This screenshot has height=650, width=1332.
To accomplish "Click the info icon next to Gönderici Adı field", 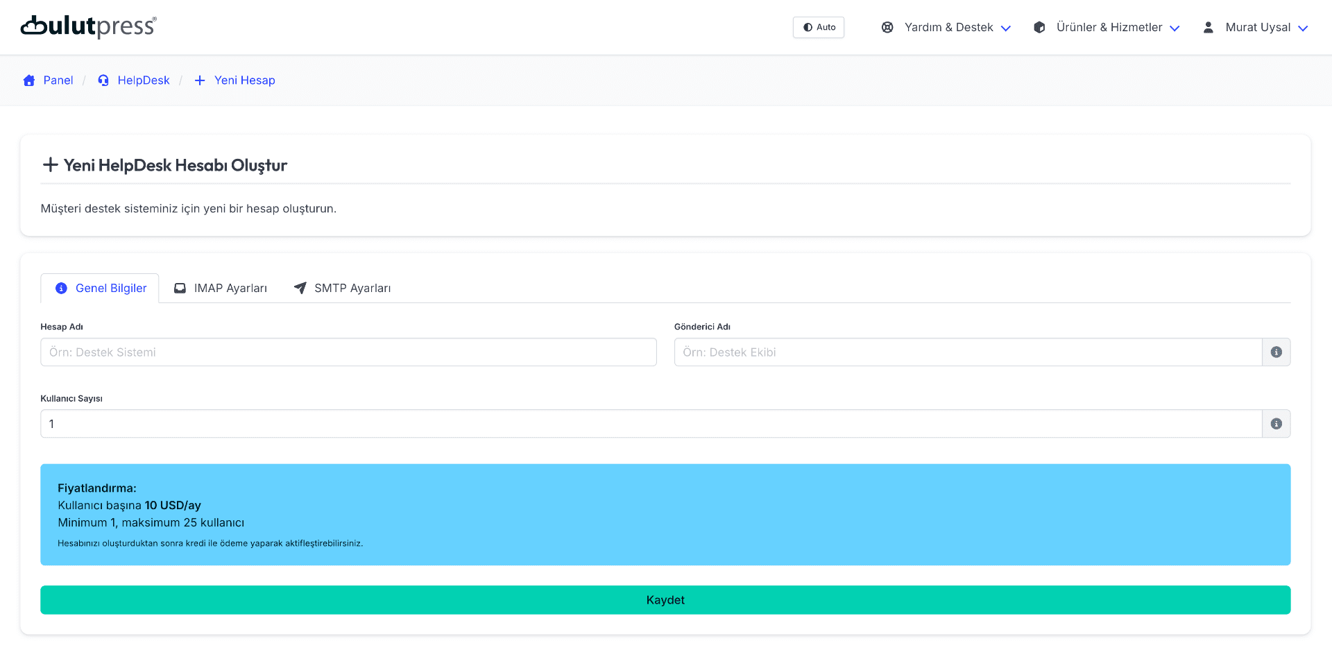I will click(1276, 352).
